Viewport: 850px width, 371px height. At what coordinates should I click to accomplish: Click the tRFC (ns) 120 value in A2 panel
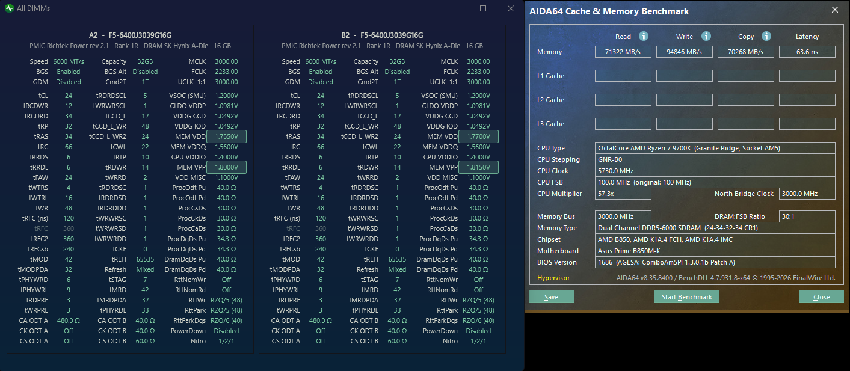(x=69, y=218)
